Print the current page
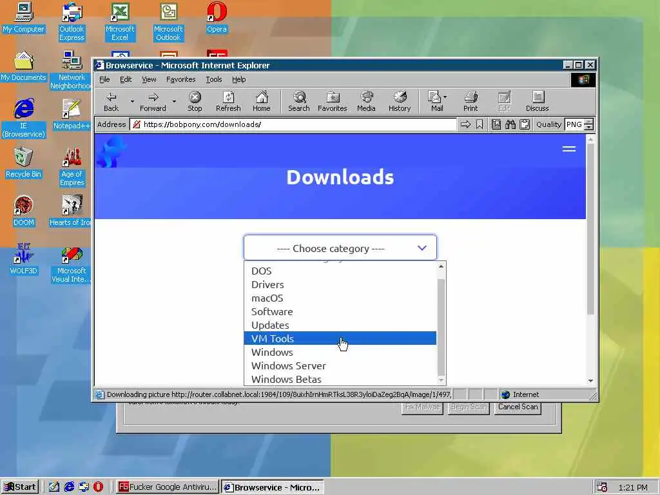660x495 pixels. (x=471, y=102)
